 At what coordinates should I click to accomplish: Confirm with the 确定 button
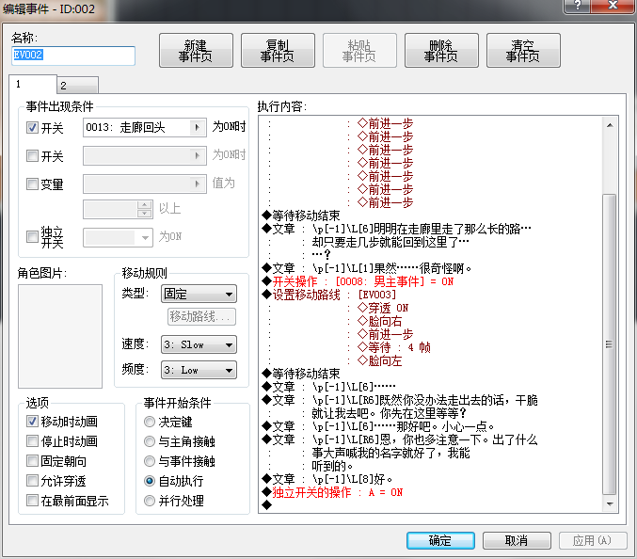[x=440, y=540]
